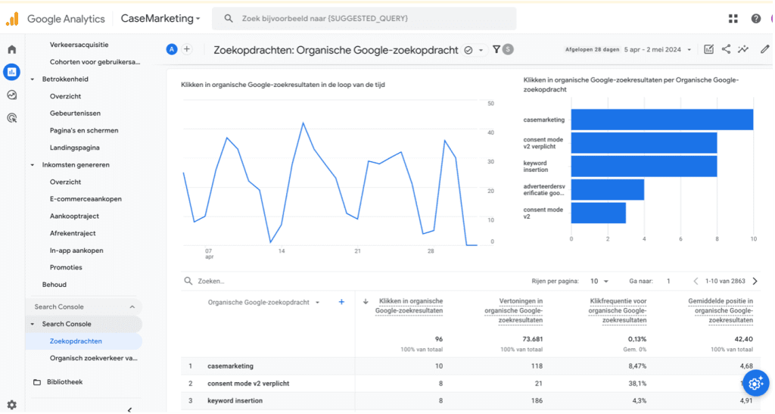
Task: Click the Google Analytics logo icon
Action: pos(12,19)
